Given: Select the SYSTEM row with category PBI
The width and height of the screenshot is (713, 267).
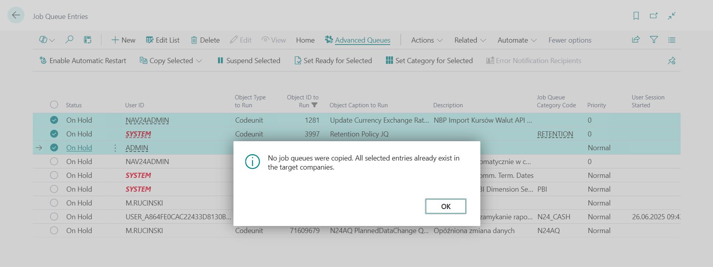Looking at the screenshot, I should click(x=54, y=189).
